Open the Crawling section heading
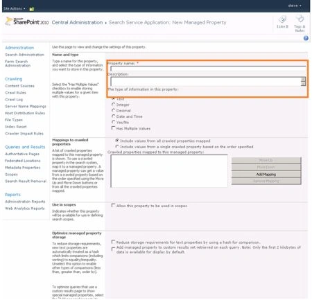312x300 pixels. click(x=14, y=79)
